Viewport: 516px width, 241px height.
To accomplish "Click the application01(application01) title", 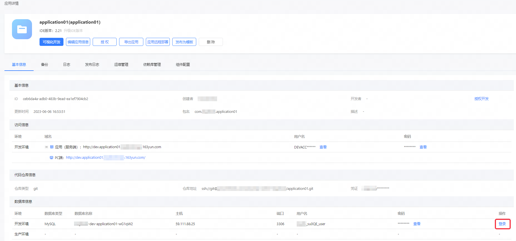I will click(70, 22).
